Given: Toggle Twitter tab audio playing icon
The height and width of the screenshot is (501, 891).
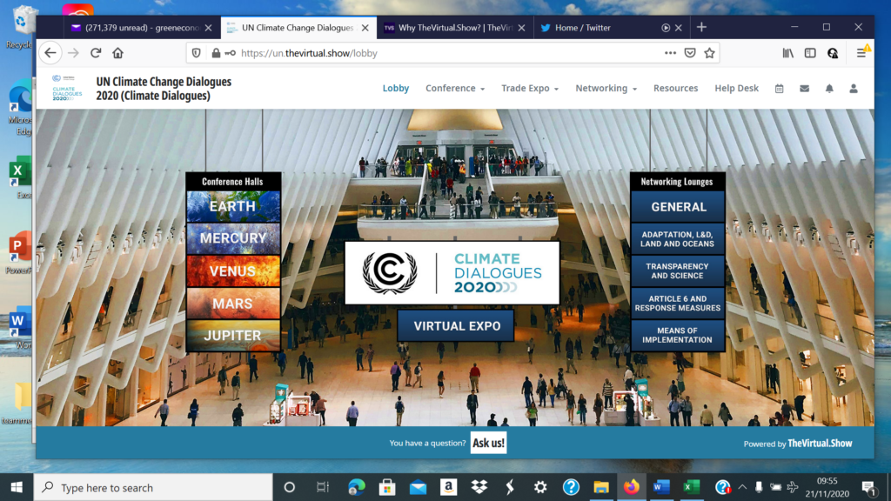Looking at the screenshot, I should point(666,27).
